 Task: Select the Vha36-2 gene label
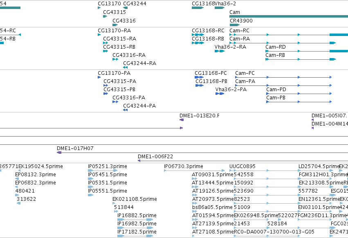click(x=225, y=4)
